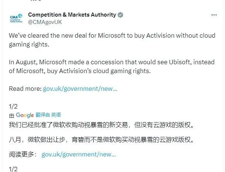Screen dimensions: 225x172
Task: Open gov.uk link after "Read more:"
Action: 80,89
